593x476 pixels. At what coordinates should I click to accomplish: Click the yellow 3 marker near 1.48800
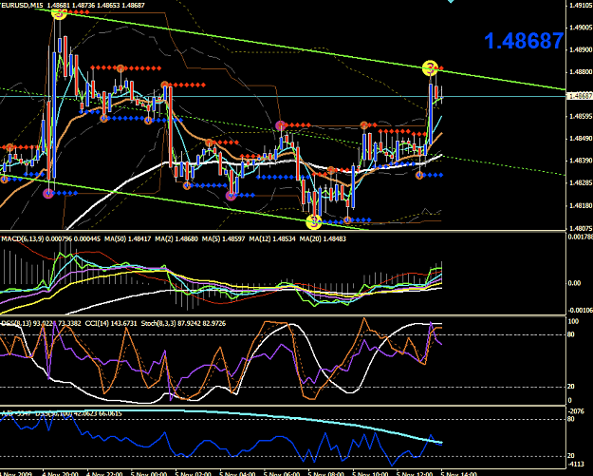(x=430, y=68)
